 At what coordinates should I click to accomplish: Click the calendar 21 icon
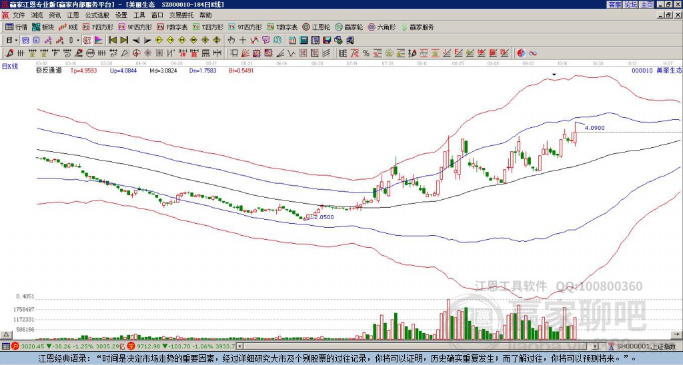292,40
